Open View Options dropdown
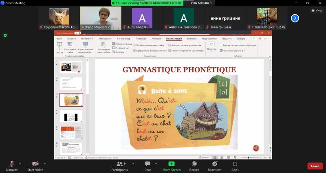326x173 pixels. [201, 3]
